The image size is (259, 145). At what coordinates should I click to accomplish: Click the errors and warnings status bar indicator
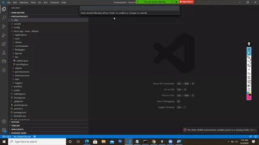pyautogui.click(x=6, y=137)
